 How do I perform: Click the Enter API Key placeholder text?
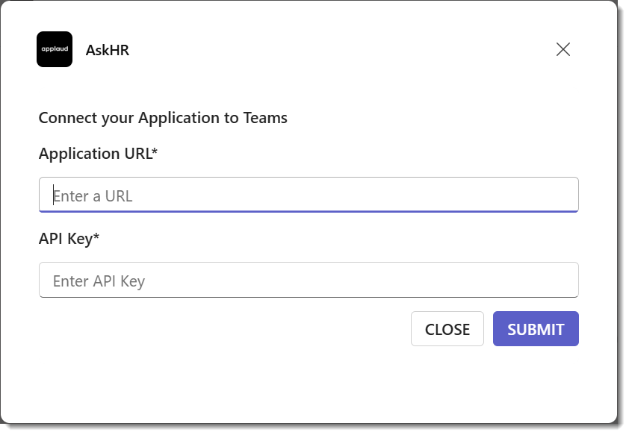99,281
